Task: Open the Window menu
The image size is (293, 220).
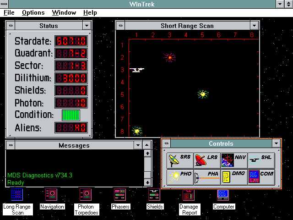Action: click(x=64, y=13)
